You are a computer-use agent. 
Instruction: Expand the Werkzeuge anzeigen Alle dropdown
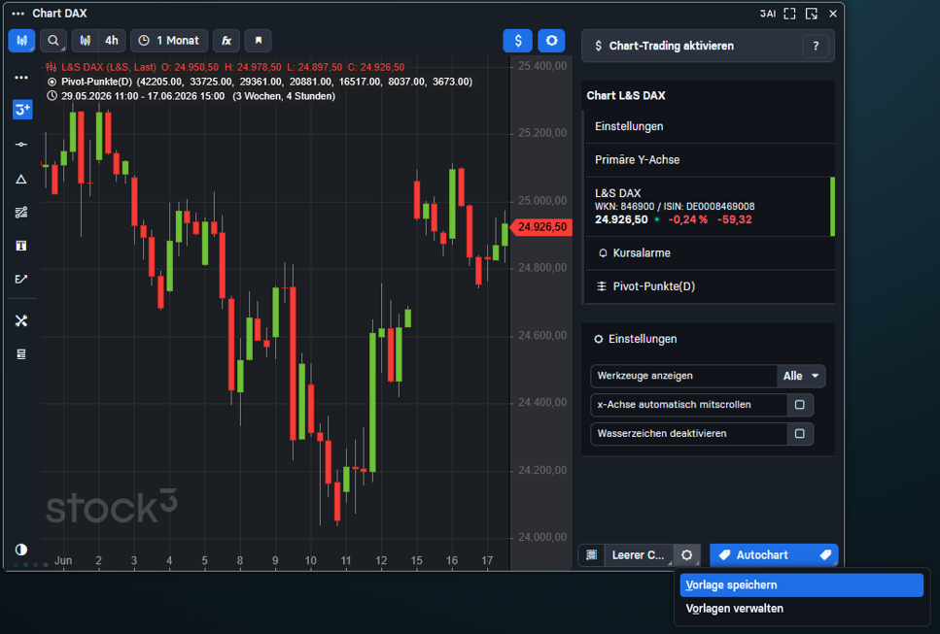(x=801, y=376)
